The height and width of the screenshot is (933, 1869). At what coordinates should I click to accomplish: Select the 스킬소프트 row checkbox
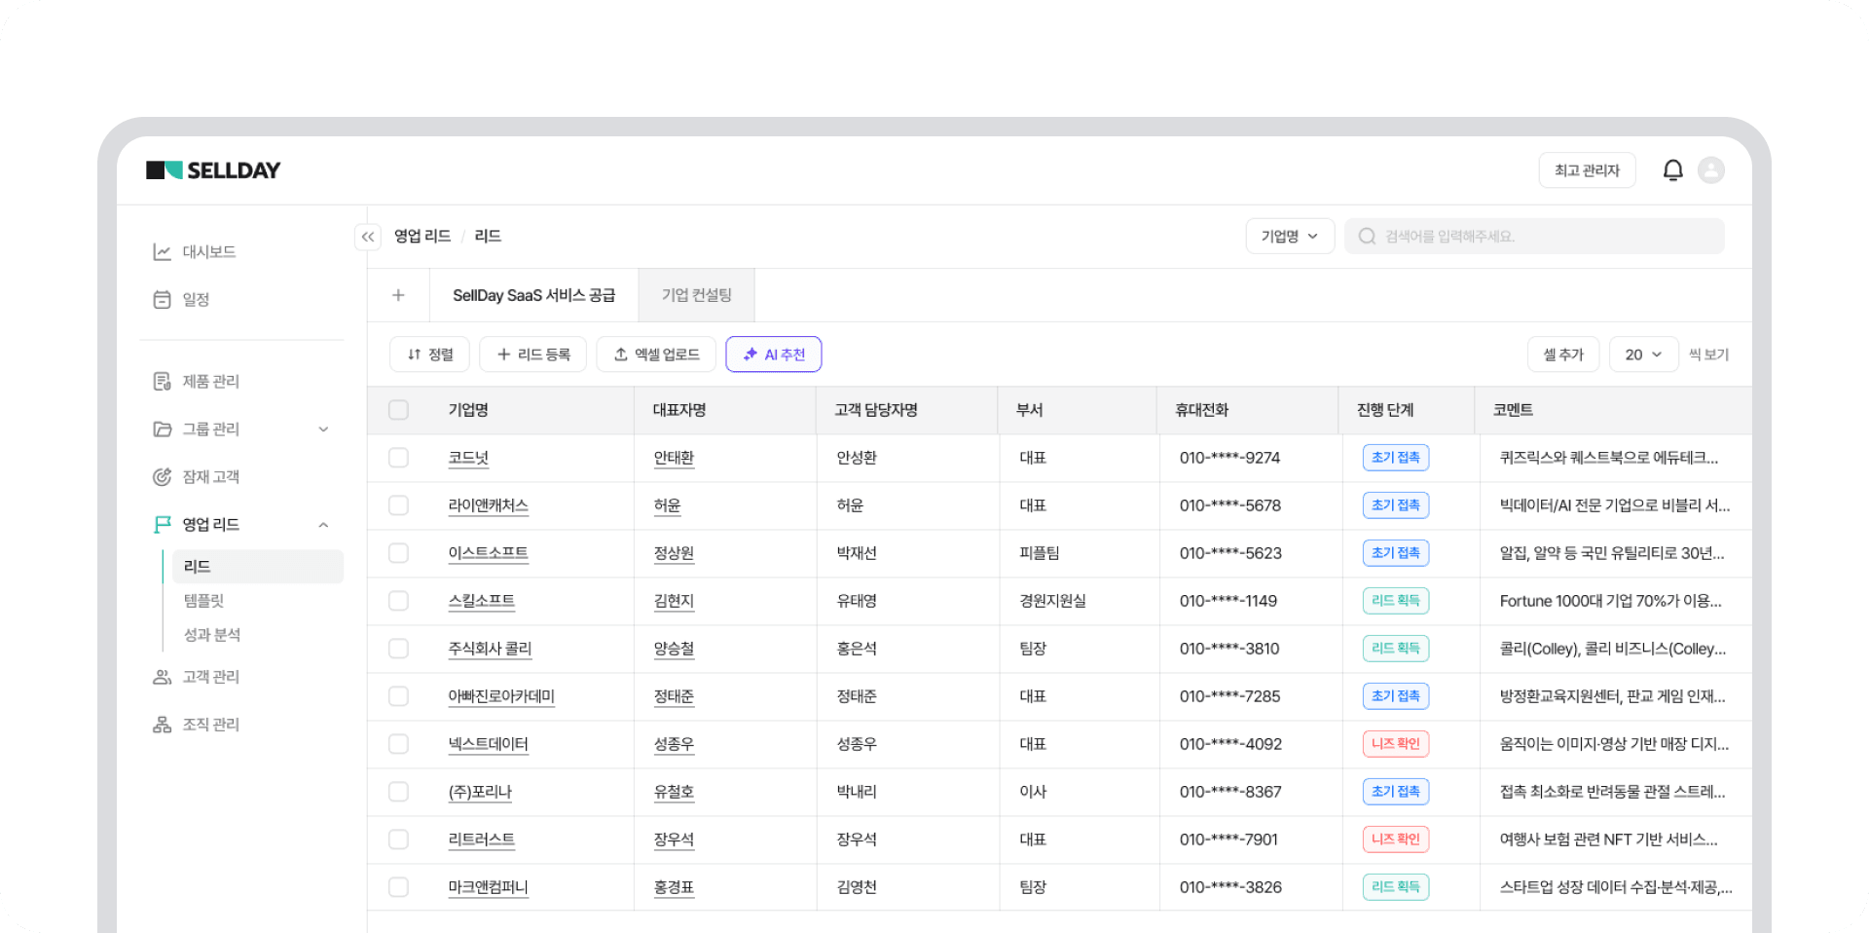pyautogui.click(x=398, y=601)
